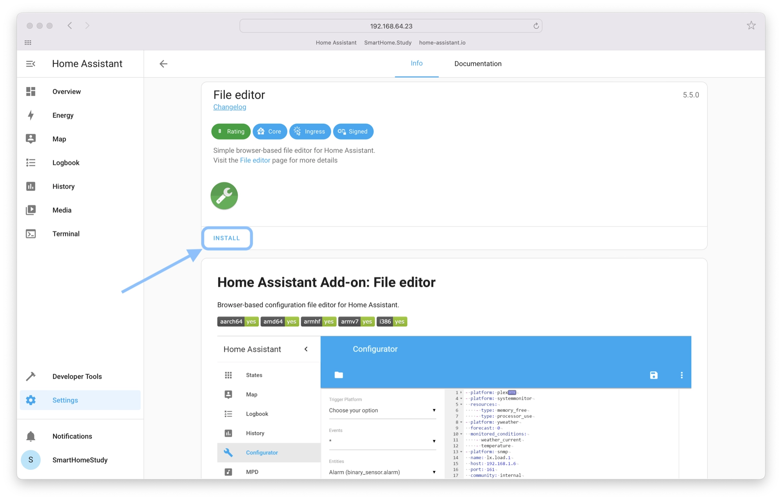Collapse the sidebar with the hamburger menu icon

(x=30, y=64)
